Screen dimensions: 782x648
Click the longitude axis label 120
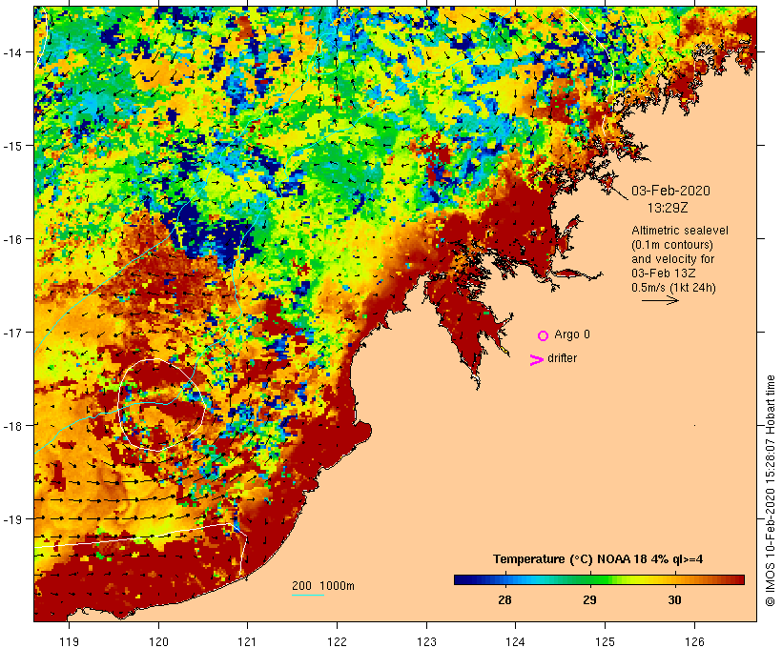click(x=158, y=641)
